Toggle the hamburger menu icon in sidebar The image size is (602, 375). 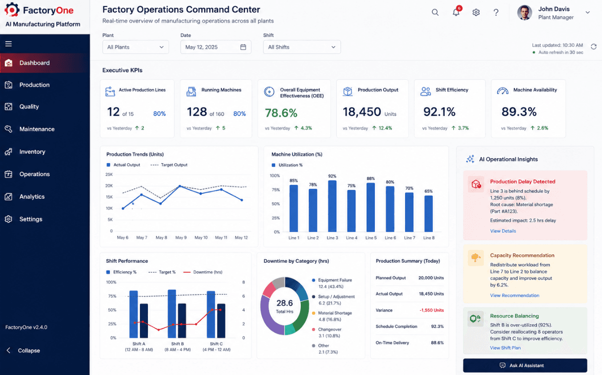[8, 44]
